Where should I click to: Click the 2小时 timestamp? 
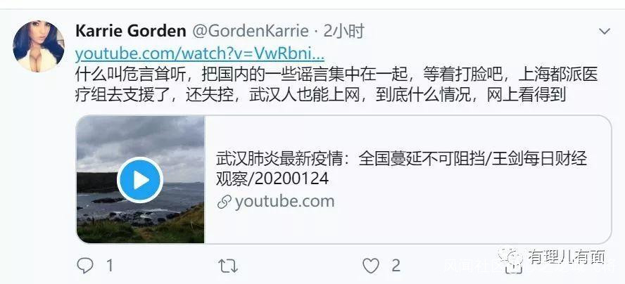344,31
